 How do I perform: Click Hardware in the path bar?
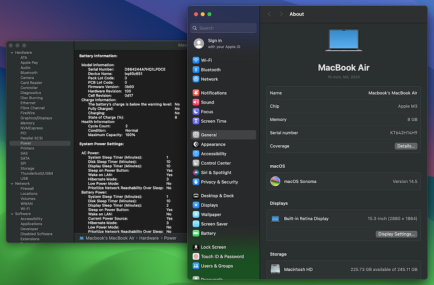point(149,238)
